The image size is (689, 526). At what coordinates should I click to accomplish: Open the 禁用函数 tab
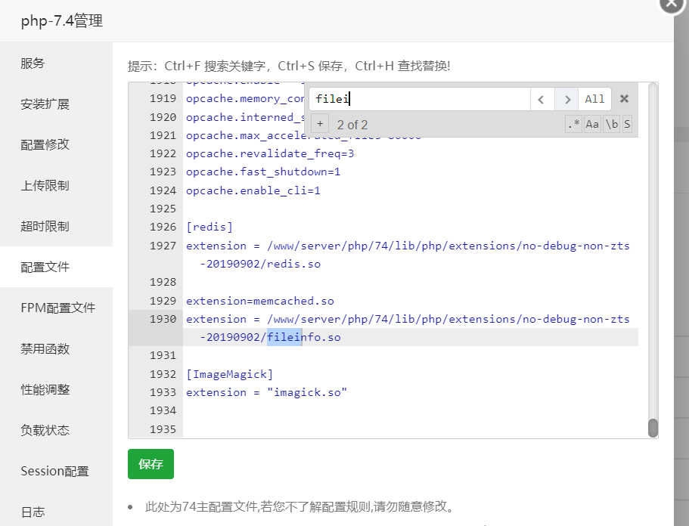pos(56,348)
